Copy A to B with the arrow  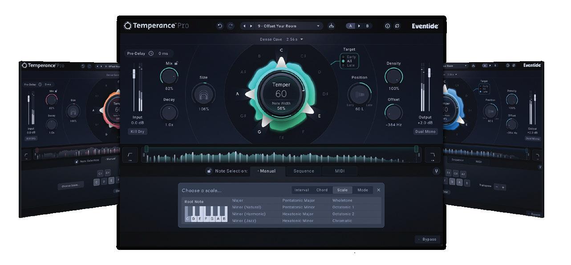[359, 26]
